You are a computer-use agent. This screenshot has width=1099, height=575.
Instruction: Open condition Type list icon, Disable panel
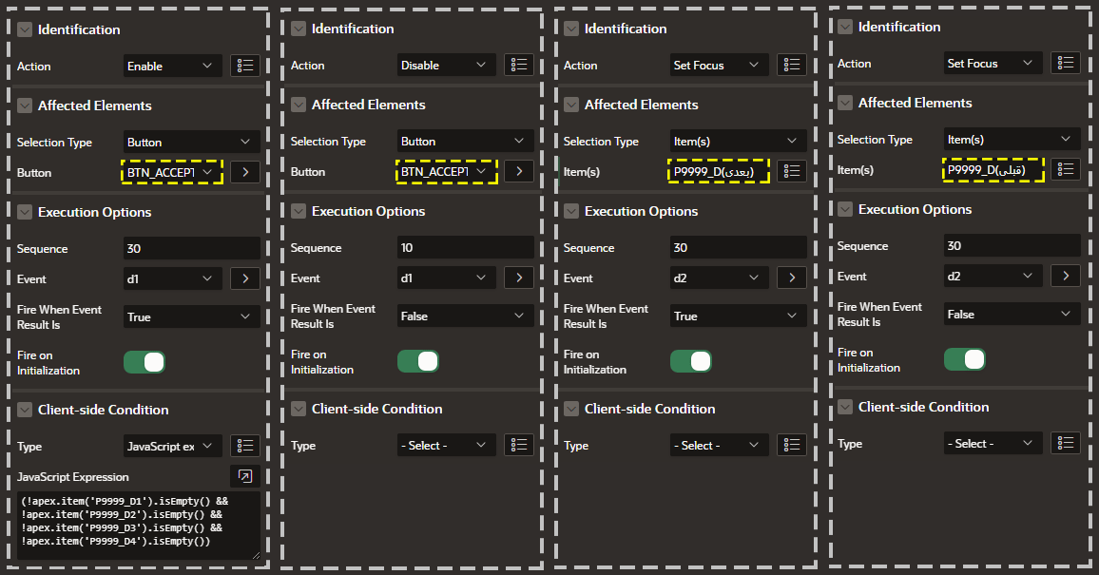tap(519, 445)
